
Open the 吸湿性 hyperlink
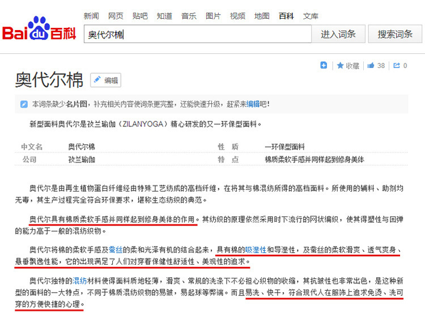coord(256,249)
